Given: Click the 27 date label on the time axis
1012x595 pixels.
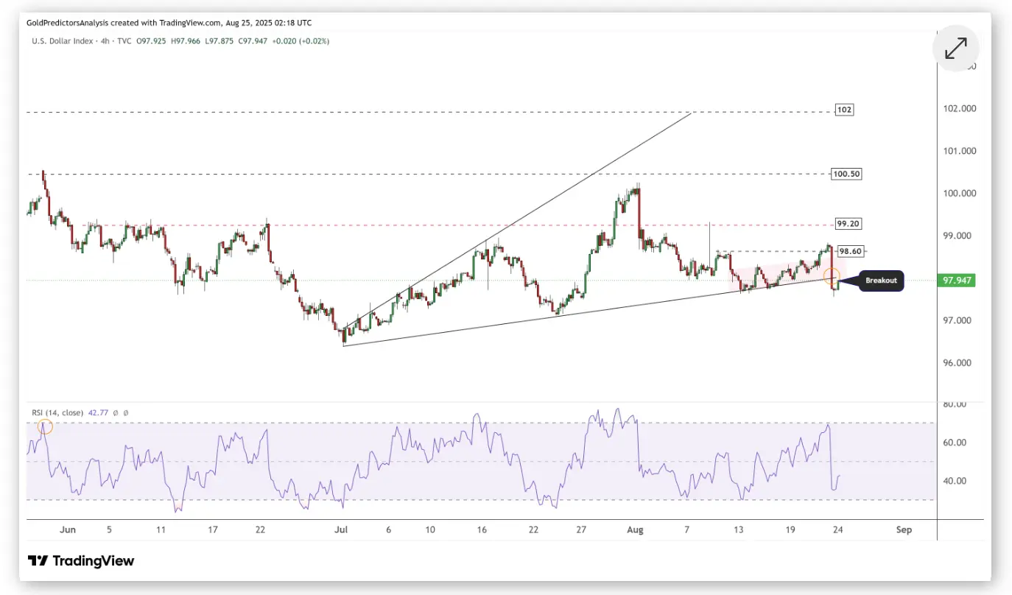Looking at the screenshot, I should coord(581,529).
